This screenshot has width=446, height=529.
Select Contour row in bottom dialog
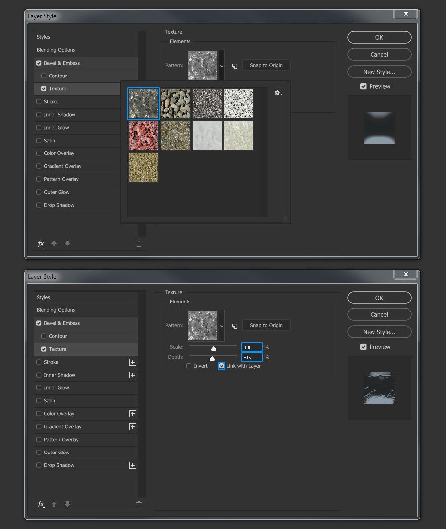pos(86,336)
